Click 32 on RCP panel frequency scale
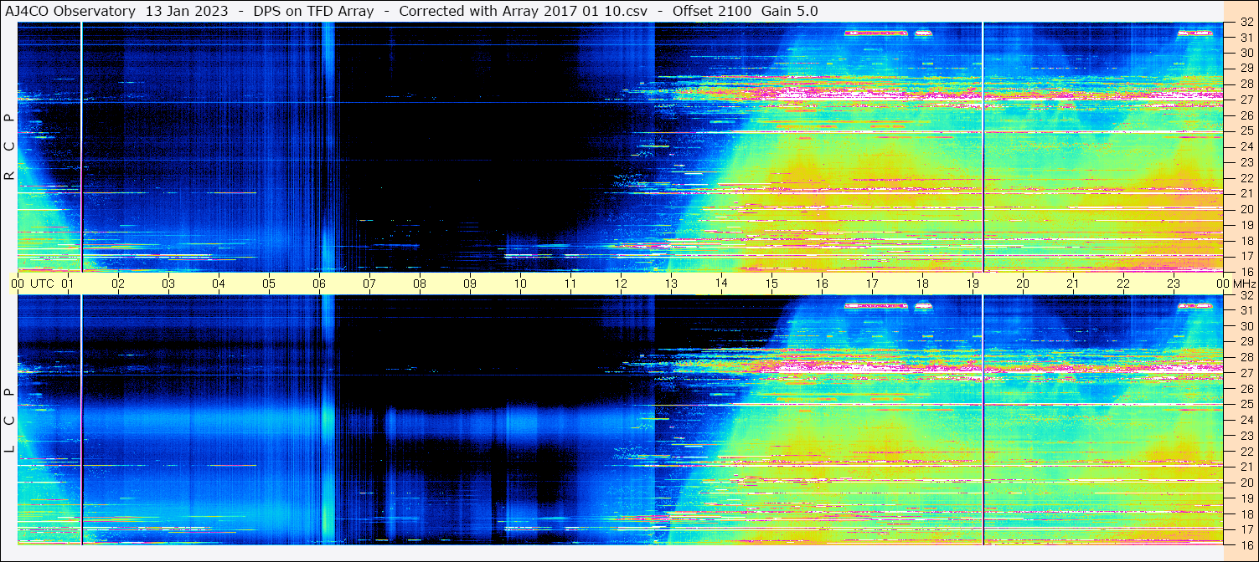This screenshot has width=1259, height=562. 1246,23
